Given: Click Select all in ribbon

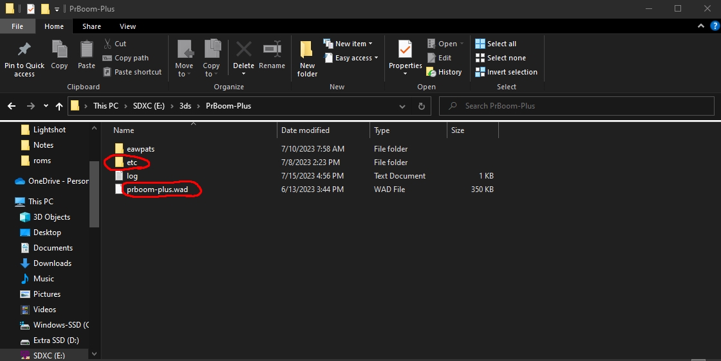Looking at the screenshot, I should pos(496,44).
